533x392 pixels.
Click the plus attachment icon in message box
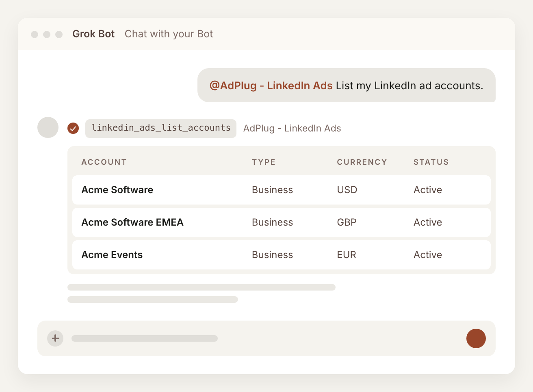(55, 338)
